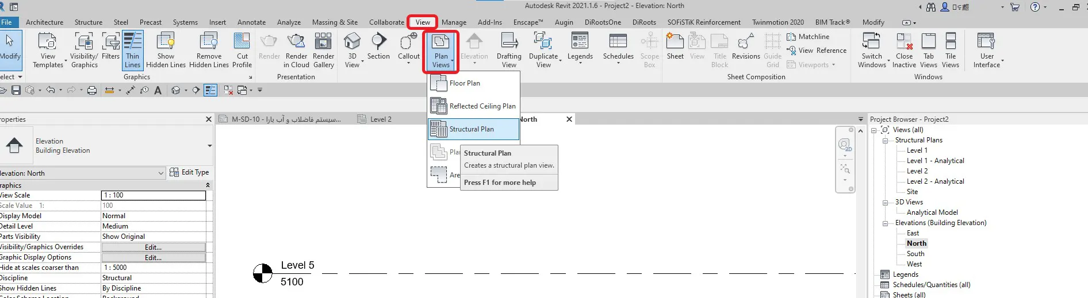This screenshot has width=1088, height=298.
Task: Open the Schedules dropdown
Action: (x=618, y=47)
